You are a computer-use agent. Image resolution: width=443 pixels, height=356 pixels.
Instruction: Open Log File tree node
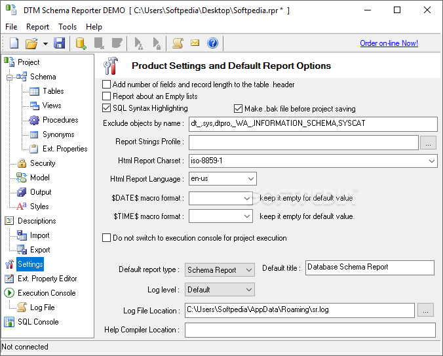[x=43, y=307]
